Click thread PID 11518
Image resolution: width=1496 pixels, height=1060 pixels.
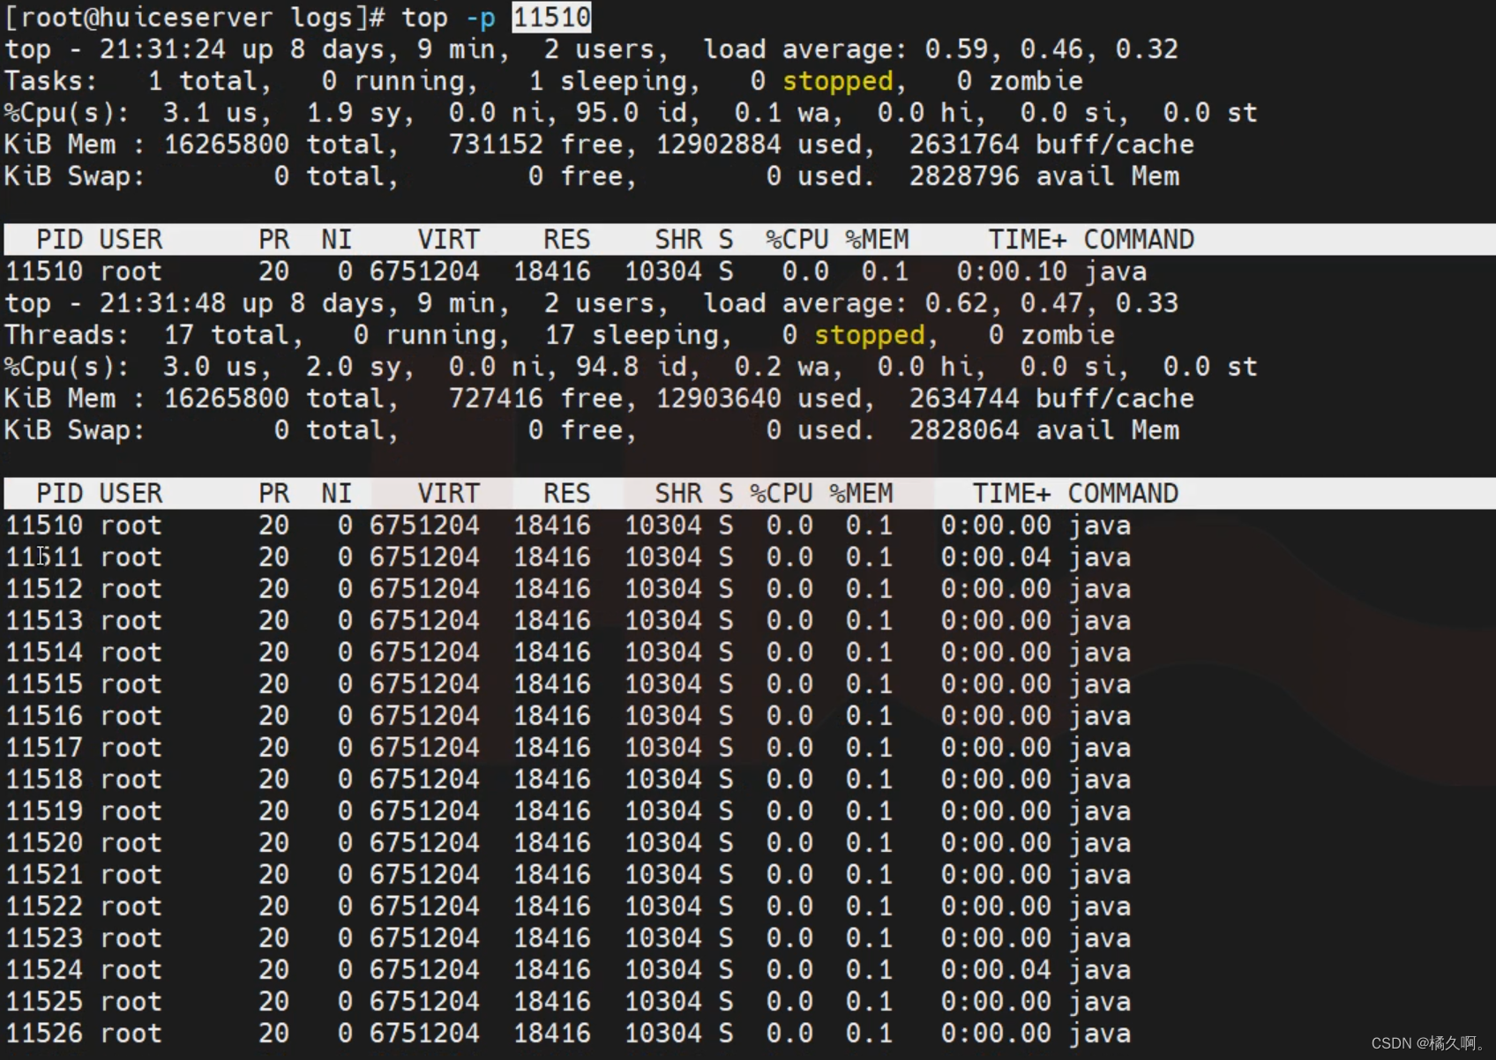click(x=44, y=779)
